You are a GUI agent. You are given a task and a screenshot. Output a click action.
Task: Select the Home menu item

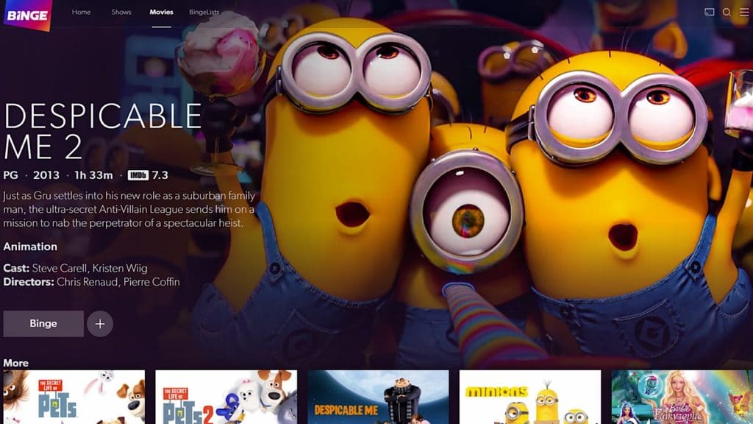tap(82, 12)
